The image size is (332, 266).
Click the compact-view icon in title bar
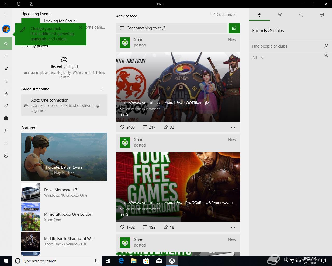31,4
